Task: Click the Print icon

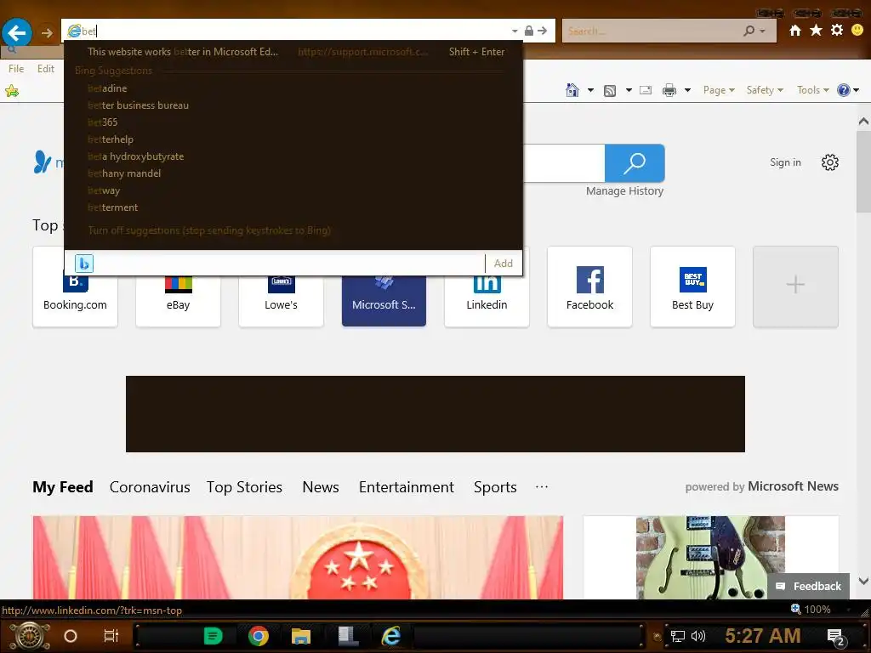Action: click(669, 90)
